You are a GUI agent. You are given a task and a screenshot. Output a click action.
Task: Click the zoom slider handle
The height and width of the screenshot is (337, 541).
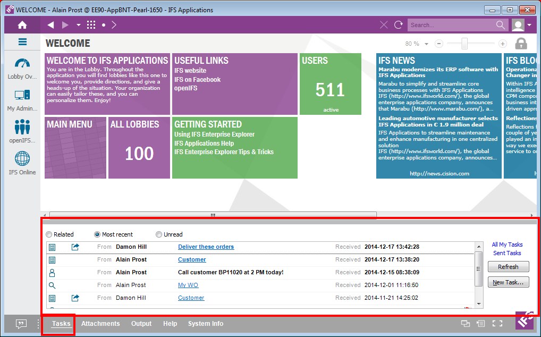(x=464, y=44)
